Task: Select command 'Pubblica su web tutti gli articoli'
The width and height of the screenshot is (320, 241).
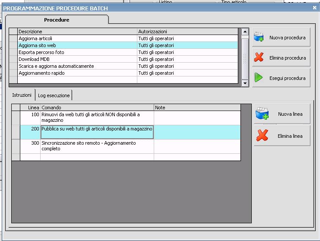Action: click(97, 132)
